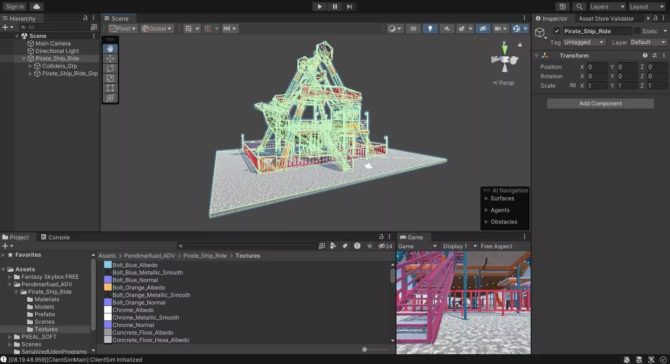Switch to the Asset Store Validator tab
The image size is (670, 364).
pos(606,18)
